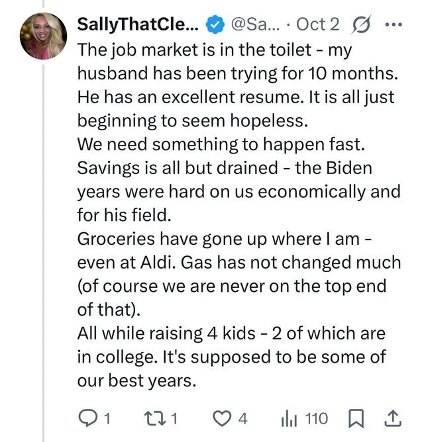Click the repost count next to retweet arrows

click(174, 419)
